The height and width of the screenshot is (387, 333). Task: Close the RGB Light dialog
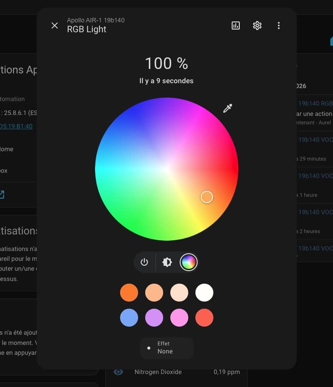point(55,26)
